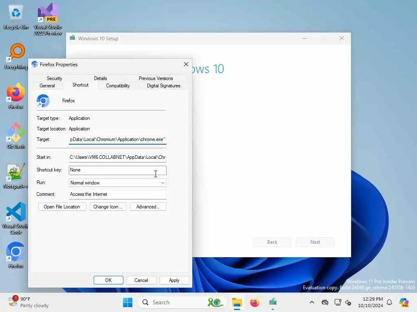Switch to the Details tab
Viewport: 417px width, 312px height.
pos(100,78)
